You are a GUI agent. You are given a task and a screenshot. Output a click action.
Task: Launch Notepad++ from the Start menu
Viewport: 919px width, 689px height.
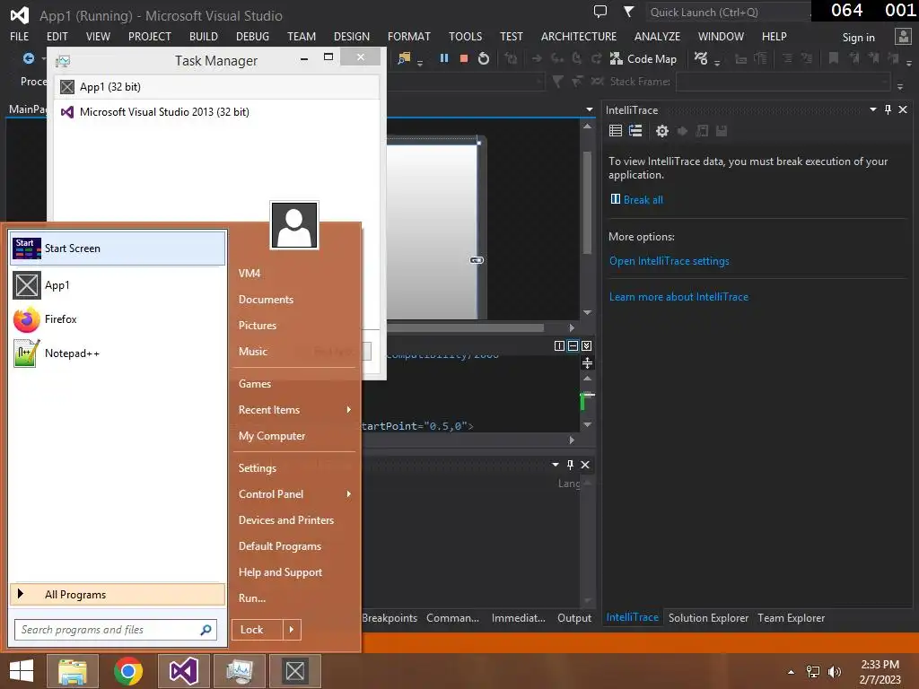coord(118,353)
